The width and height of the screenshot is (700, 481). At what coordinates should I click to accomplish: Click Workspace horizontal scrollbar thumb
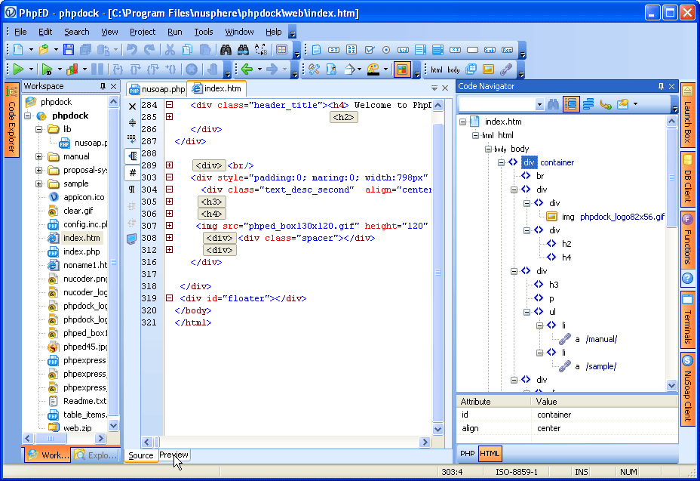pos(51,439)
